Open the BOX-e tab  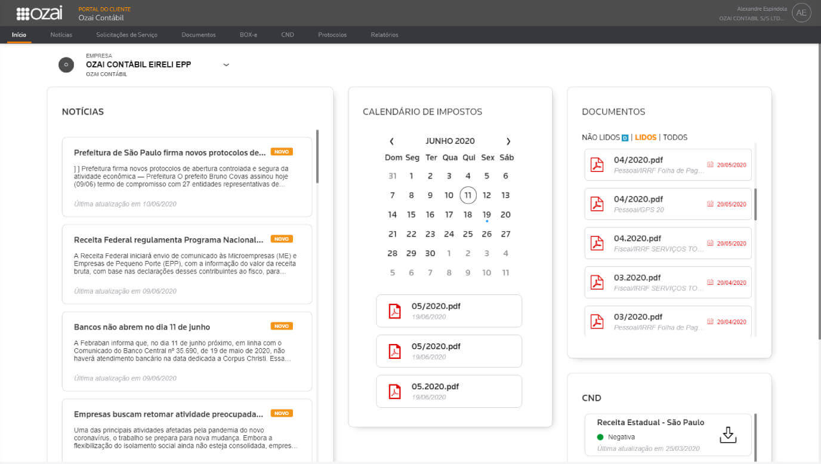pyautogui.click(x=248, y=35)
